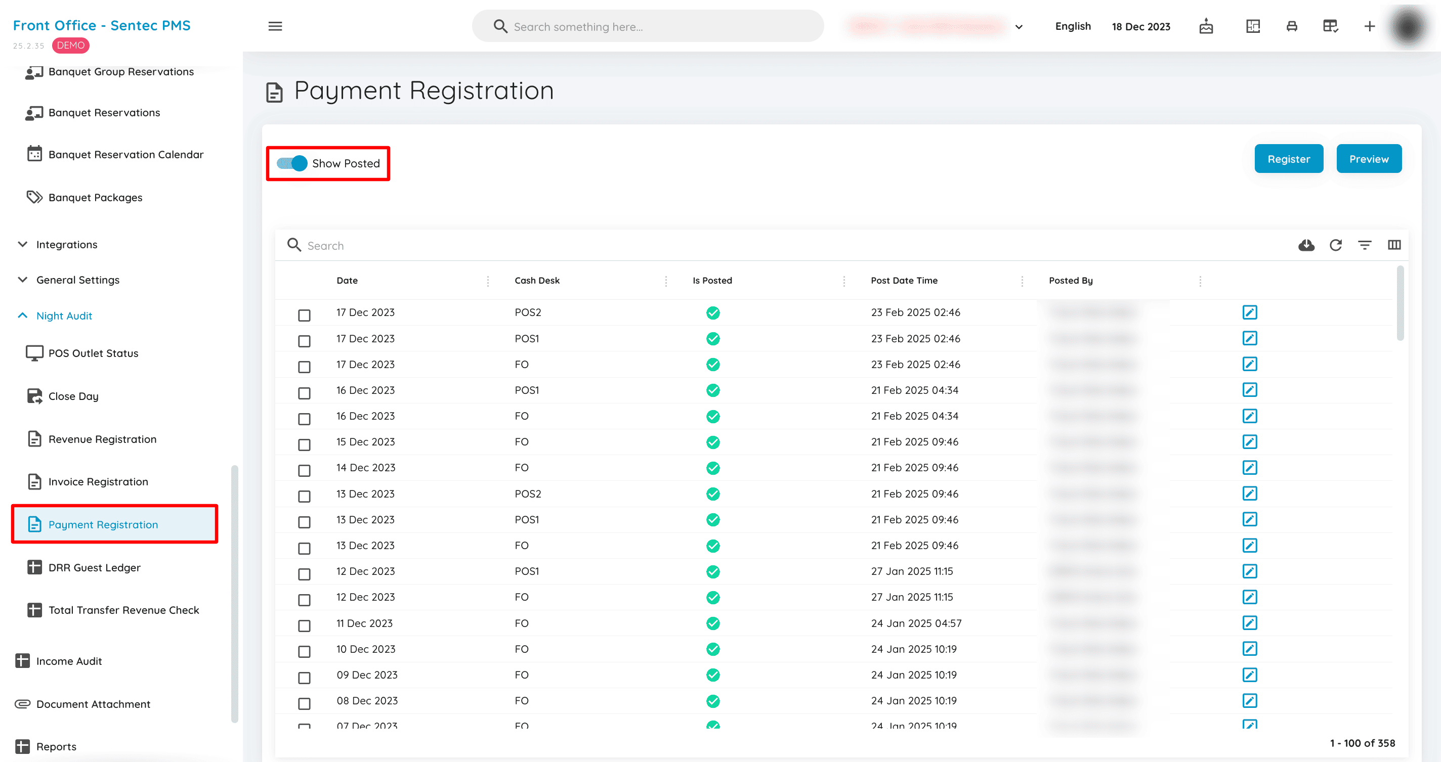Open the property selector dropdown arrow
Screen dimensions: 1441x762
[x=1019, y=26]
